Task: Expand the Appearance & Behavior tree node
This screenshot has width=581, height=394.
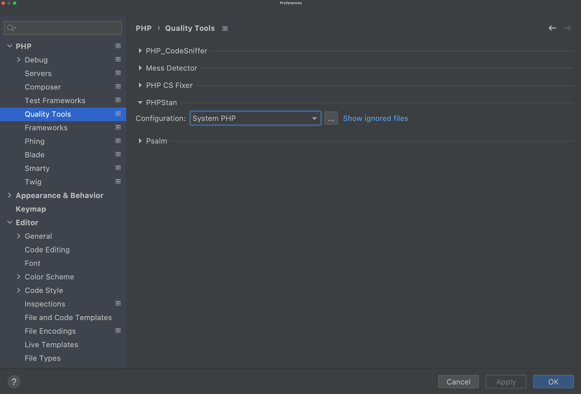Action: point(10,195)
